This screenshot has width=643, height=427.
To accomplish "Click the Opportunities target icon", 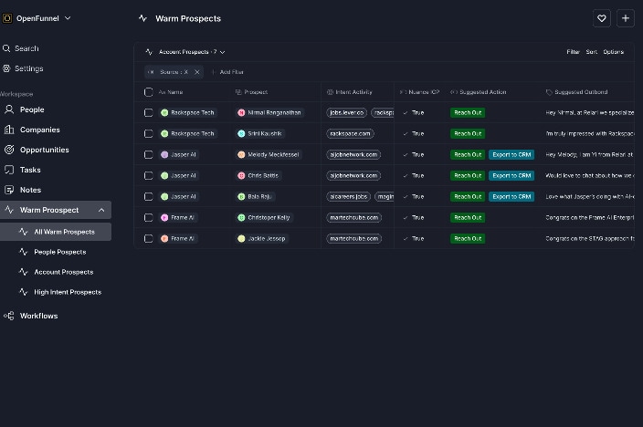I will pyautogui.click(x=10, y=150).
